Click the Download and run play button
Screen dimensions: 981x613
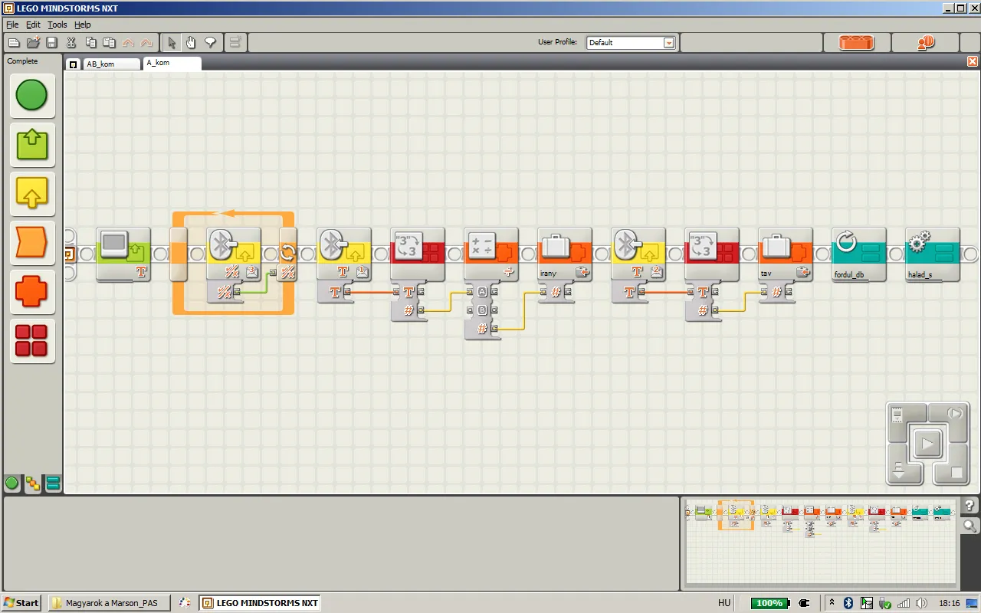pyautogui.click(x=927, y=444)
